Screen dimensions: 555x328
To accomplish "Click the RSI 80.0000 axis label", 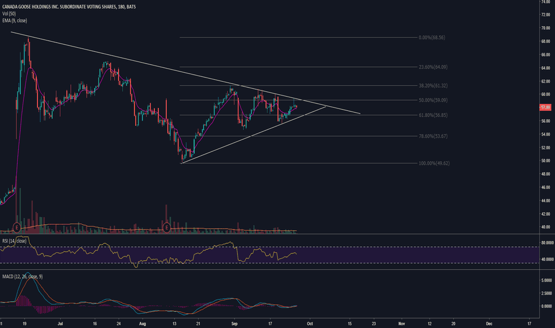I will 547,243.
